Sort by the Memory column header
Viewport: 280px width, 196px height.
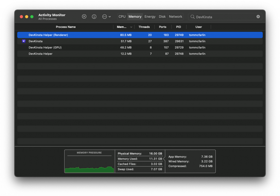click(x=124, y=27)
